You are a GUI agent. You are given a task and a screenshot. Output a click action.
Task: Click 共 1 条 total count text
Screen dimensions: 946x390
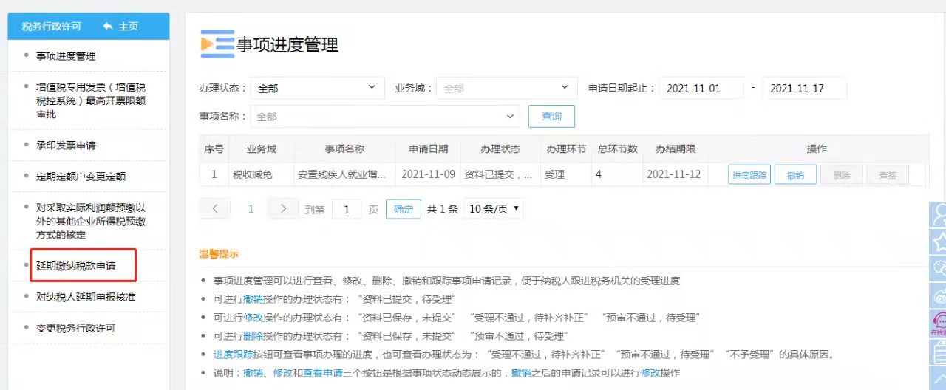point(443,209)
